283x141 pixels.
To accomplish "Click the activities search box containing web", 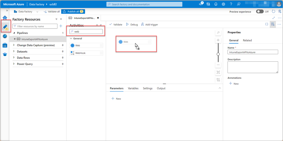I will coord(86,32).
